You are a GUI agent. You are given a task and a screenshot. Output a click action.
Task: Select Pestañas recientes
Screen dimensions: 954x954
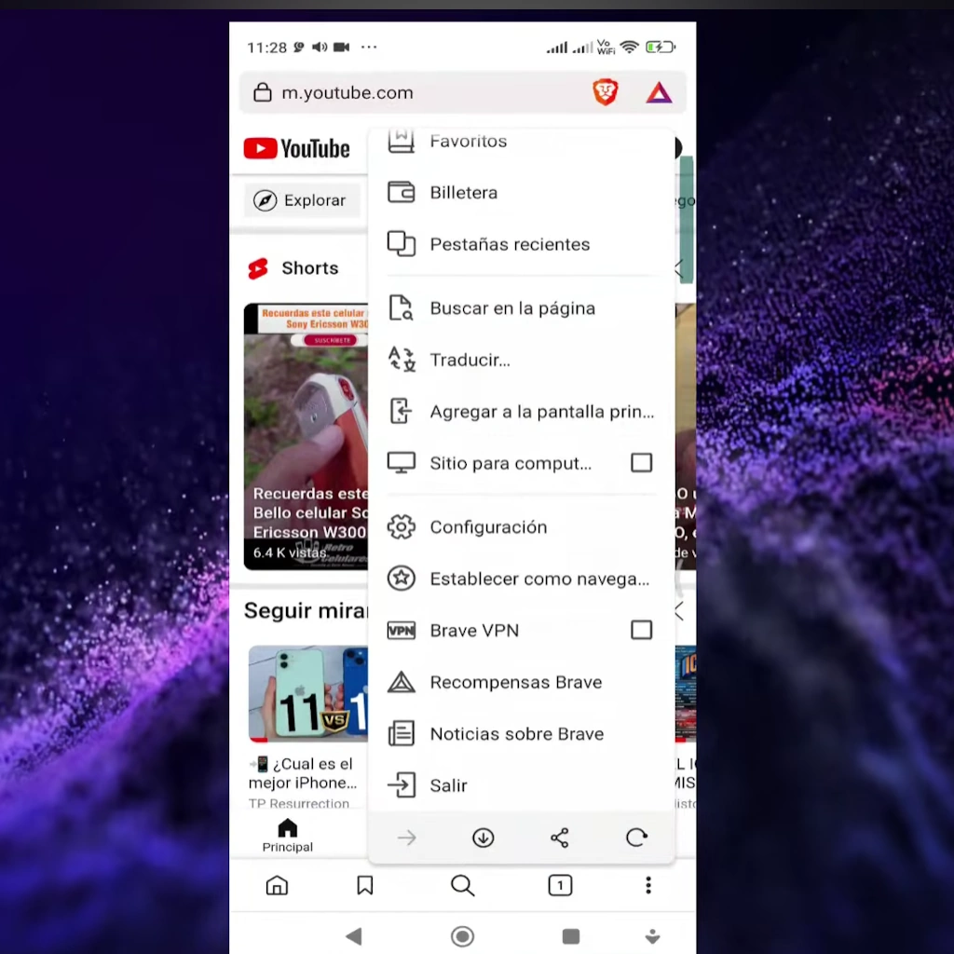(522, 244)
